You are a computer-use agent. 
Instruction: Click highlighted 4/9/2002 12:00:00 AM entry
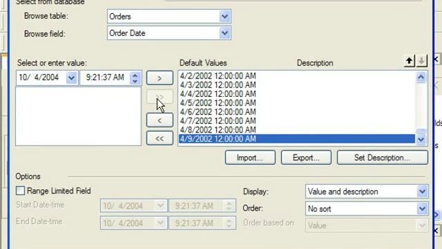pyautogui.click(x=297, y=139)
